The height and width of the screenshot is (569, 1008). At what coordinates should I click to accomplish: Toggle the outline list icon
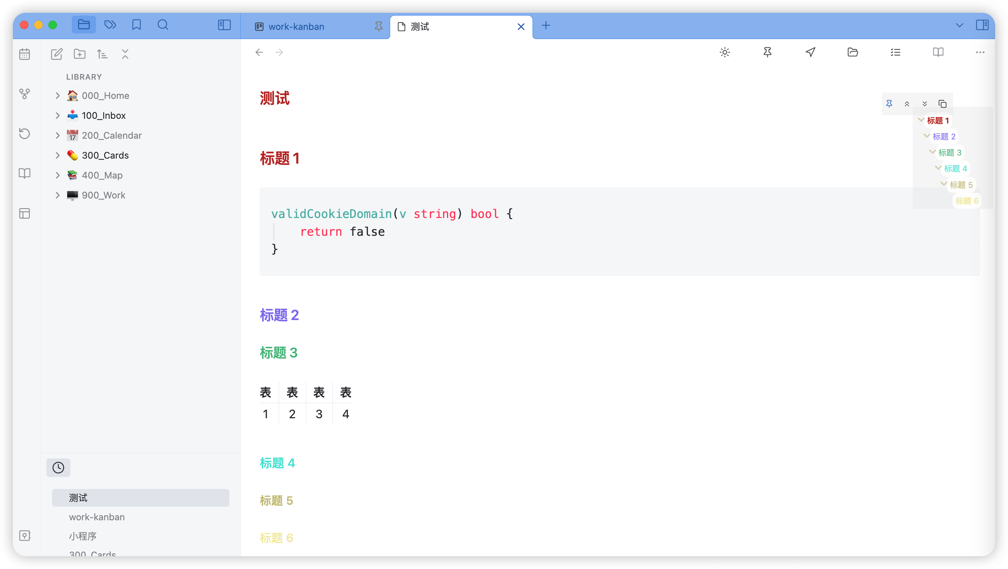[x=895, y=52]
